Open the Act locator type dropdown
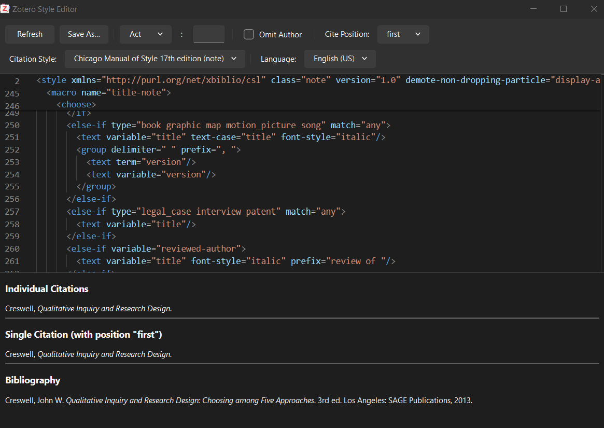 [x=146, y=34]
